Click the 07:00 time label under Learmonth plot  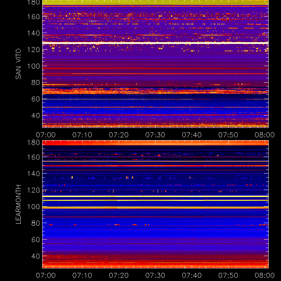(46, 275)
